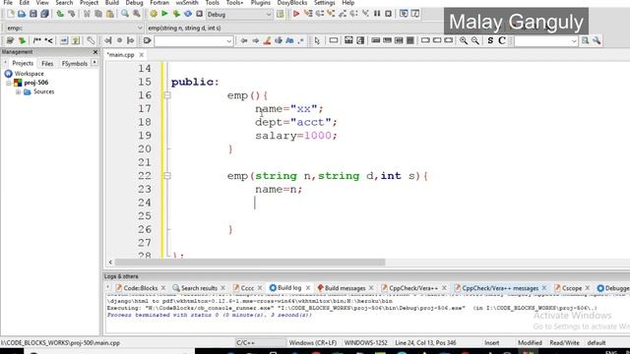Open the debugging windows icon
Screen dimensions: 630x354
404,14
